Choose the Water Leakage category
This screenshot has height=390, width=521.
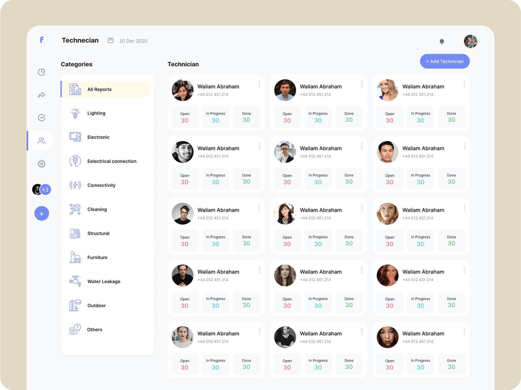click(x=104, y=282)
